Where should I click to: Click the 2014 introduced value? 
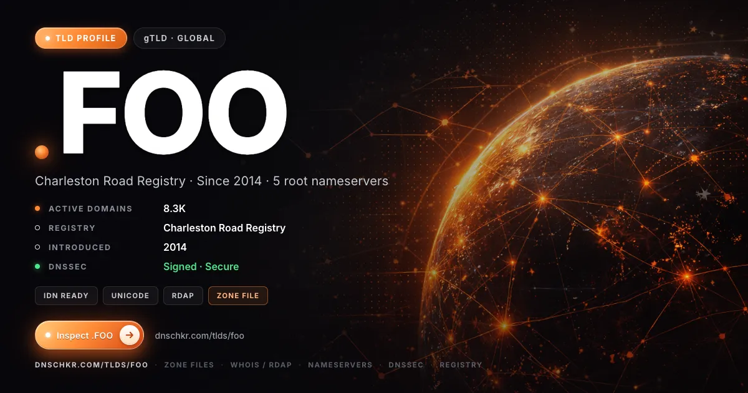click(x=175, y=248)
